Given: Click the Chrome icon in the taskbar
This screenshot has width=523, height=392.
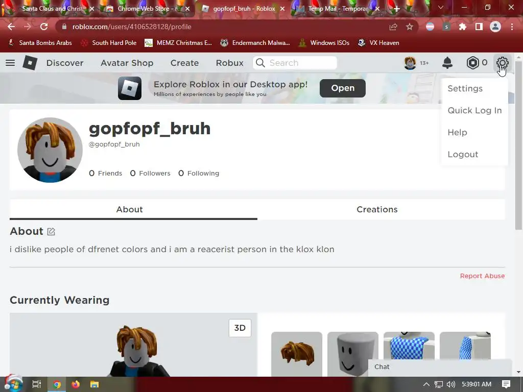Looking at the screenshot, I should click(57, 384).
